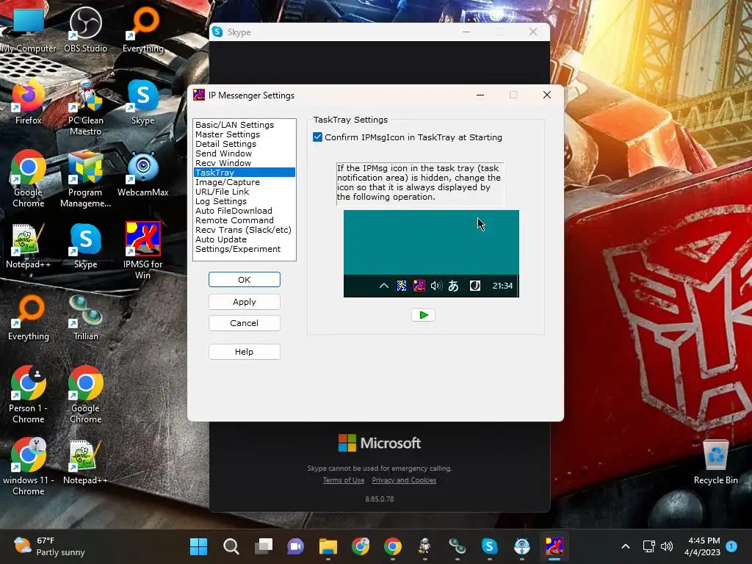Minimize the Skype window

pos(466,32)
